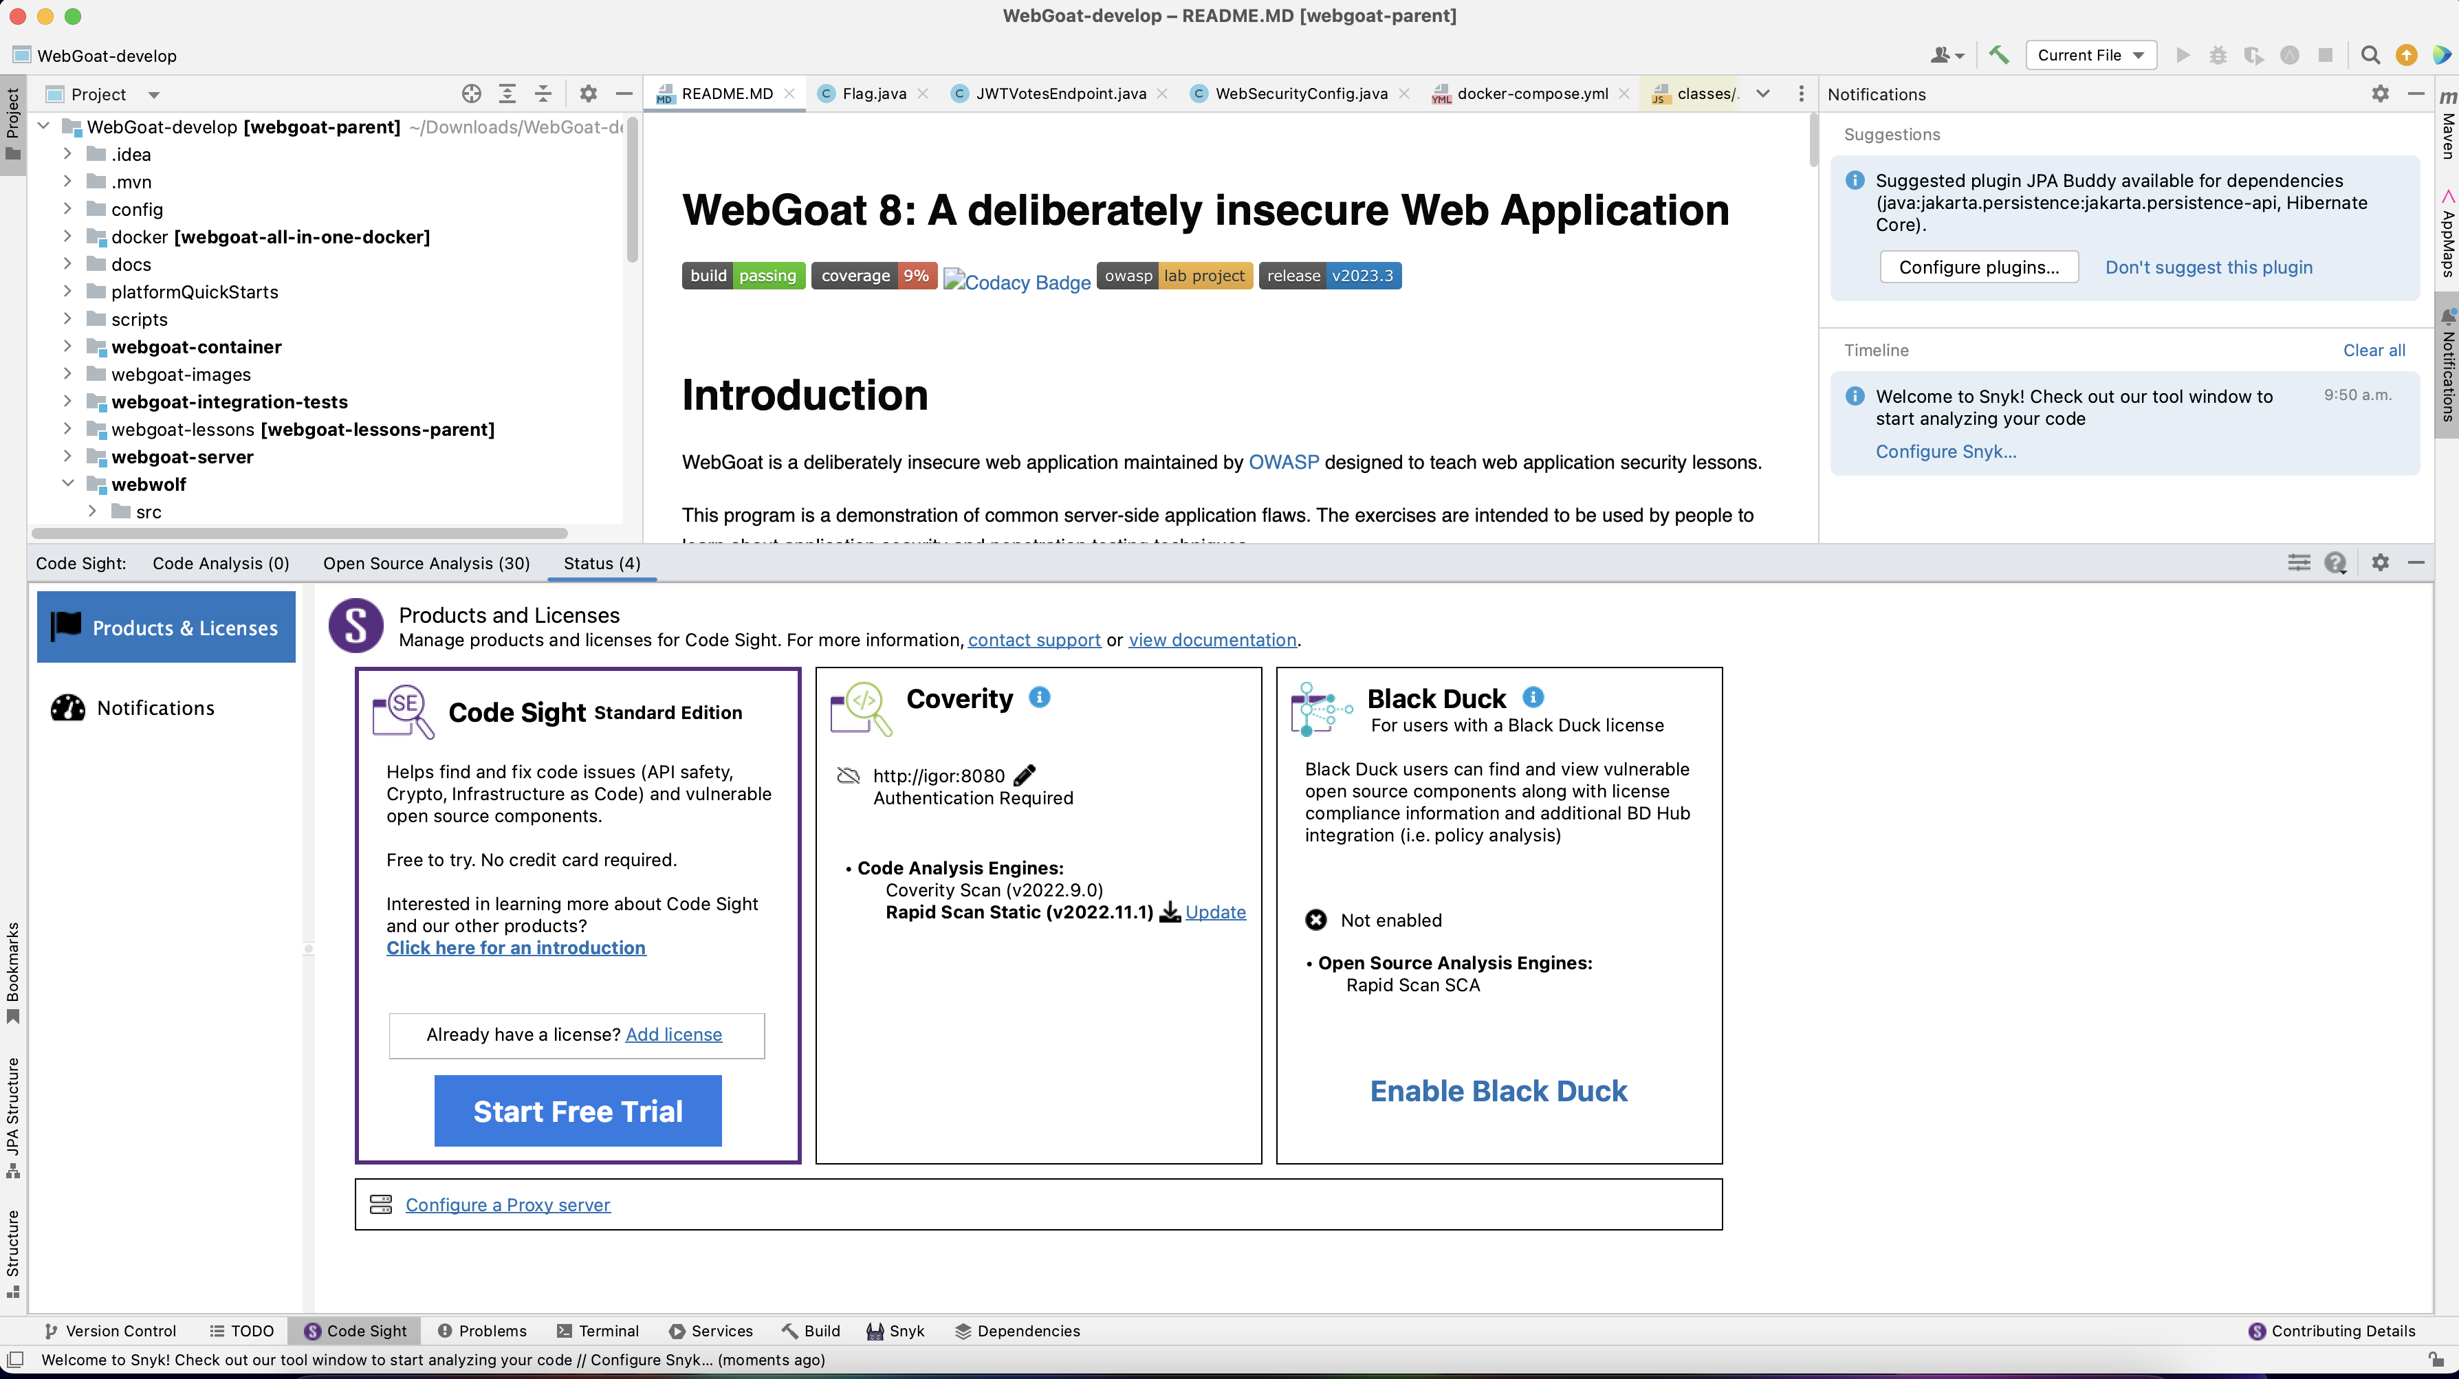Click Expand All in Project panel
Viewport: 2459px width, 1379px height.
coord(508,93)
